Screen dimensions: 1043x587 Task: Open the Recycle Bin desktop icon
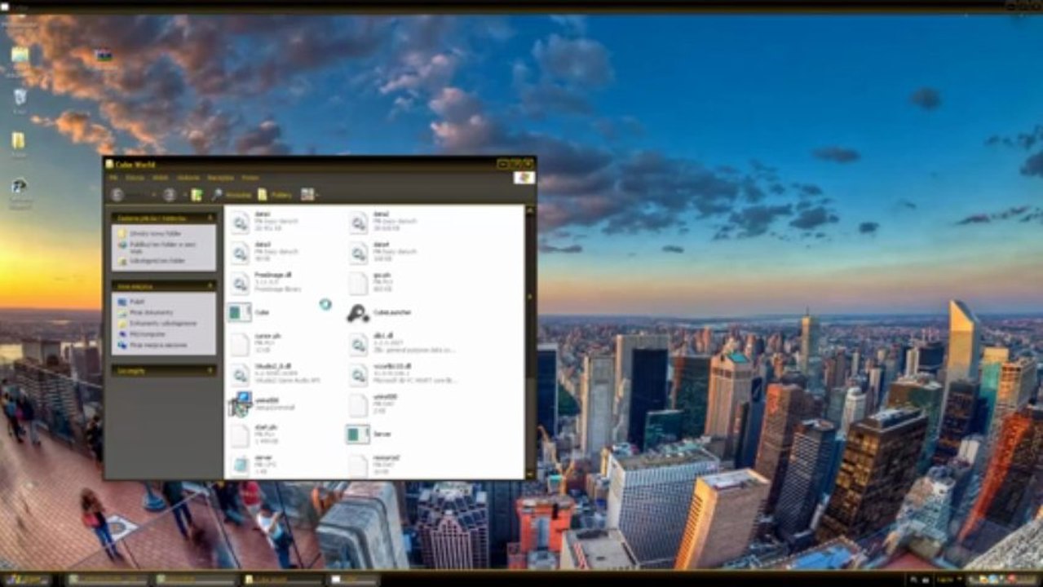click(20, 99)
